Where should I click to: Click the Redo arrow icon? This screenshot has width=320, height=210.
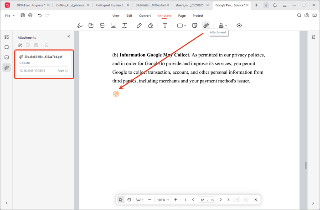coord(47,15)
